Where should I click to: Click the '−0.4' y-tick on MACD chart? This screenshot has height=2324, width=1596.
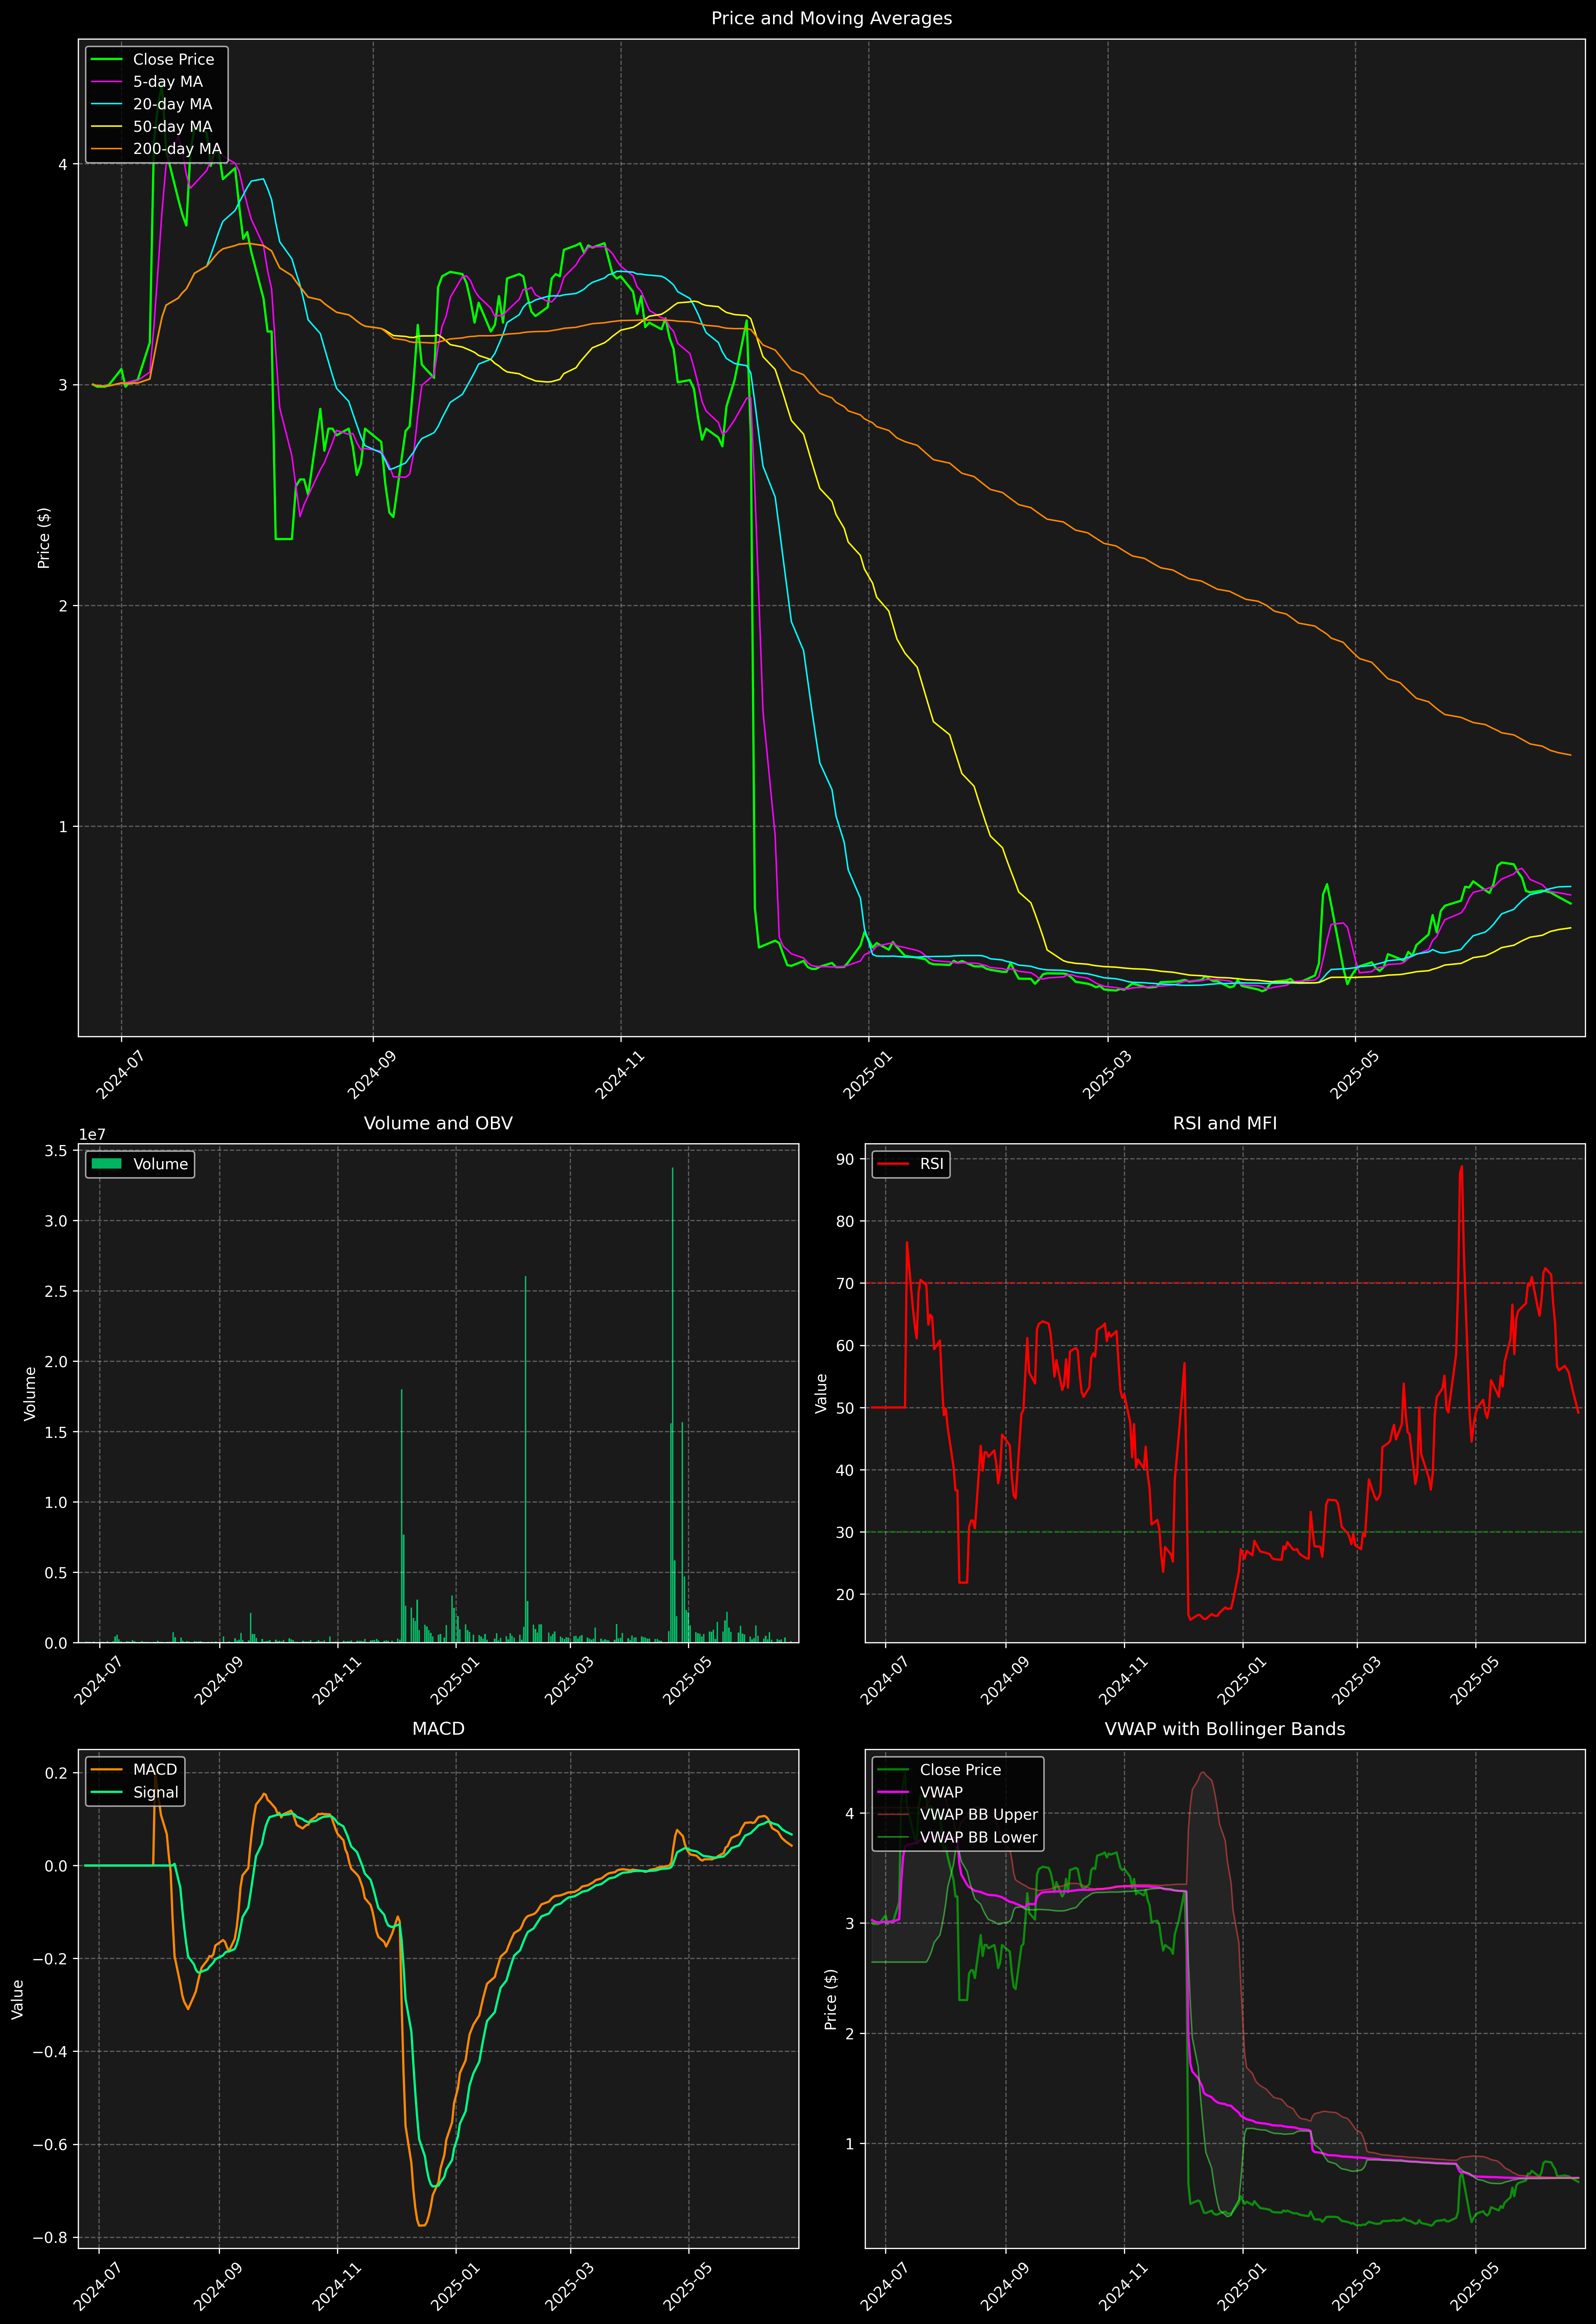(50, 2052)
